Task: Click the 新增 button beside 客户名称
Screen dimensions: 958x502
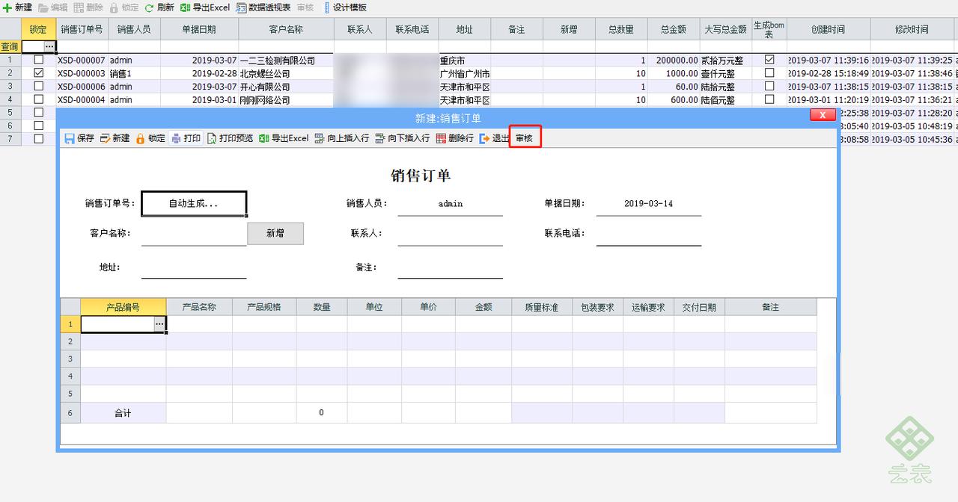Action: click(x=275, y=233)
